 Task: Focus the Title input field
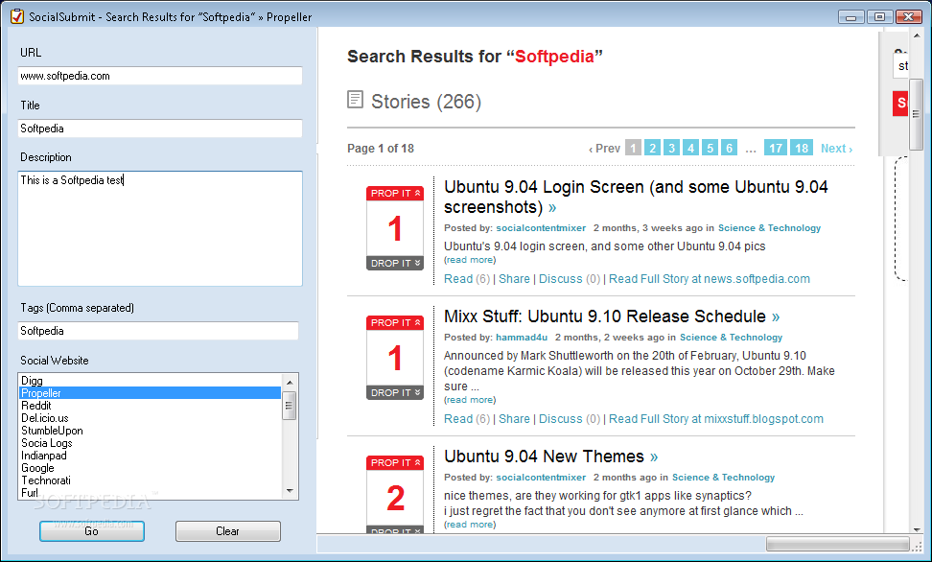(x=160, y=129)
